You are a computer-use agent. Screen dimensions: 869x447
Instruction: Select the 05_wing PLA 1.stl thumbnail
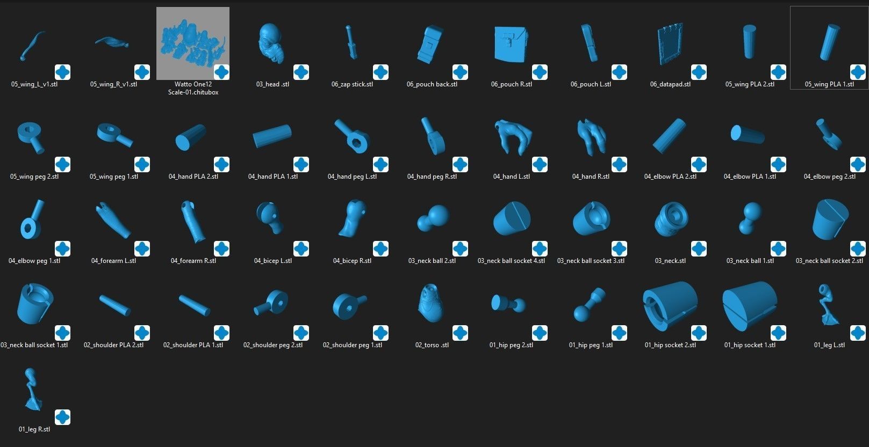[829, 43]
